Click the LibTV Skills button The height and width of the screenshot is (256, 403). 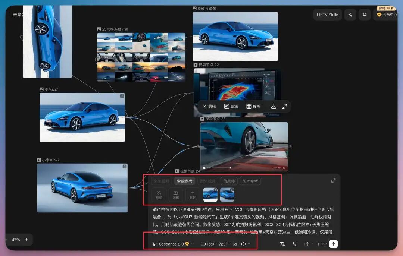point(327,15)
